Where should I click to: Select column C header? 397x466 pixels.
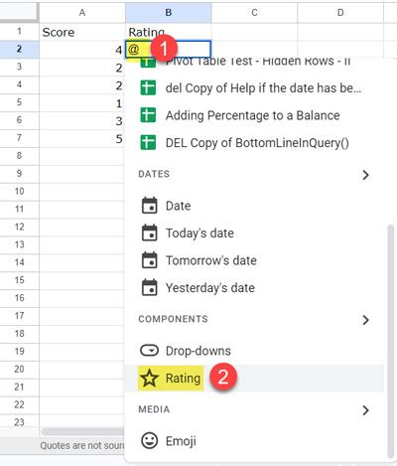click(254, 13)
